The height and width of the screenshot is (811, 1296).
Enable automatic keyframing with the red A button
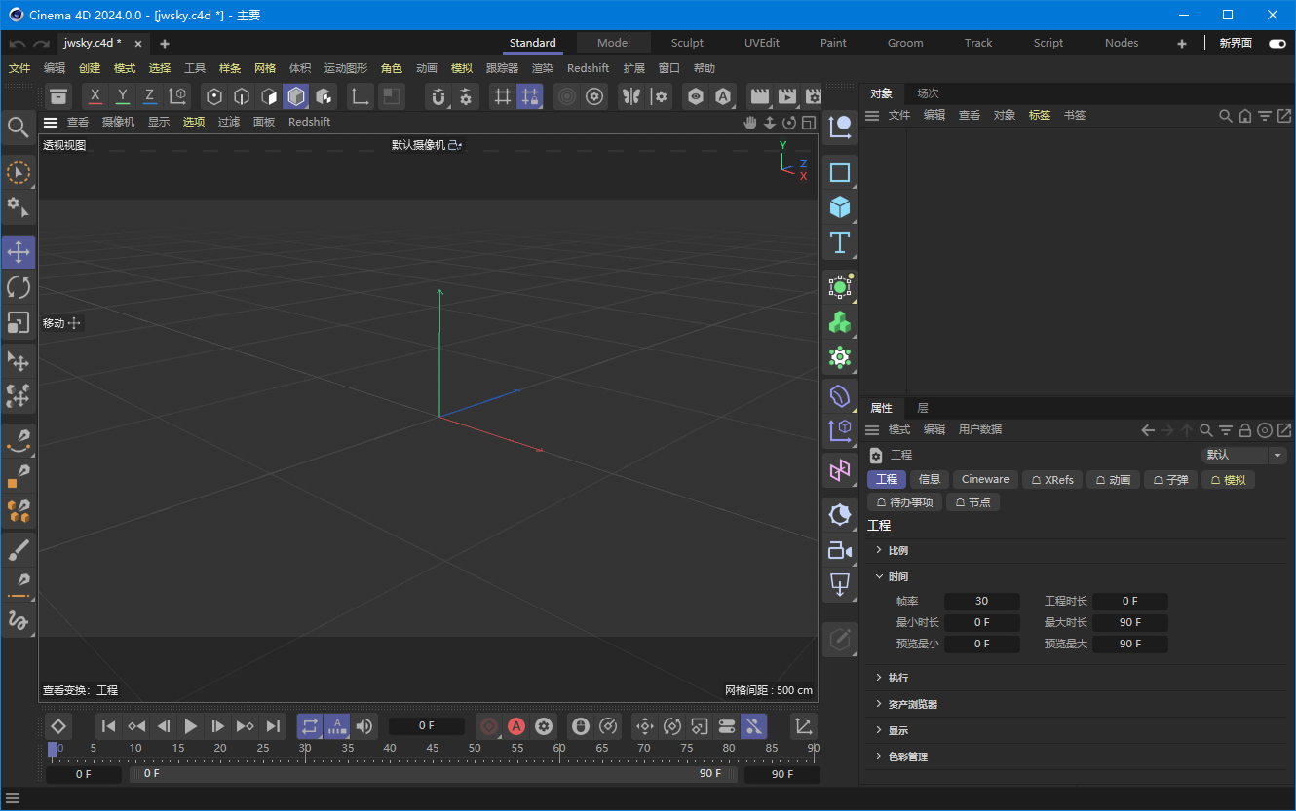tap(516, 725)
